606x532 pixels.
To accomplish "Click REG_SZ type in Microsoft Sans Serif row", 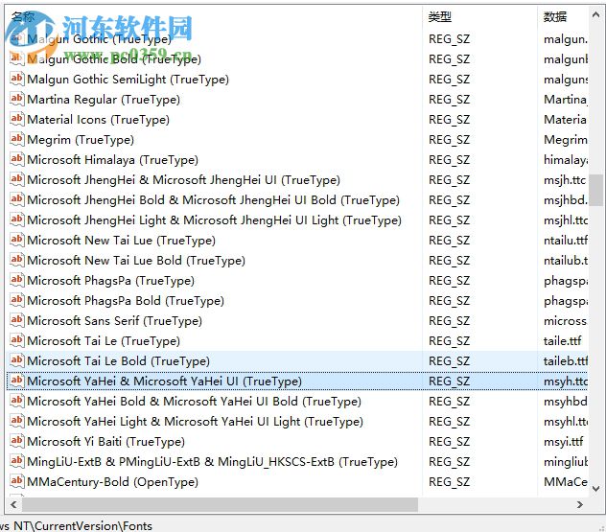I will coord(449,321).
